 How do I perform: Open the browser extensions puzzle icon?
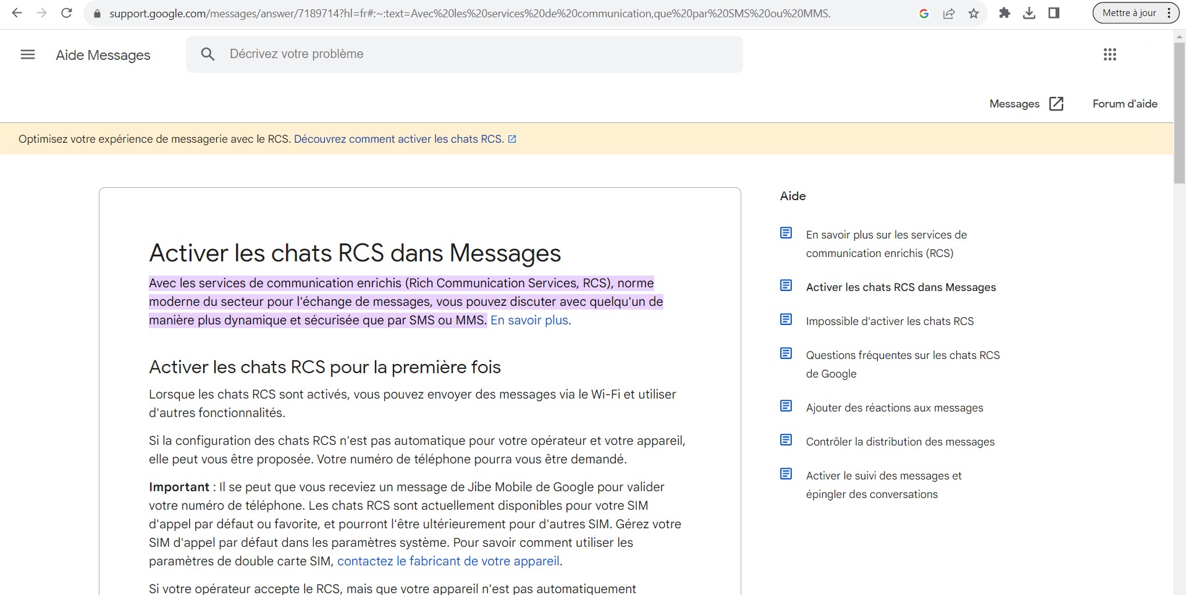1004,13
